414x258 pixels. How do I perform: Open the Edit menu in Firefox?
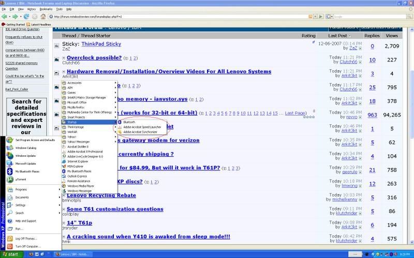12,9
